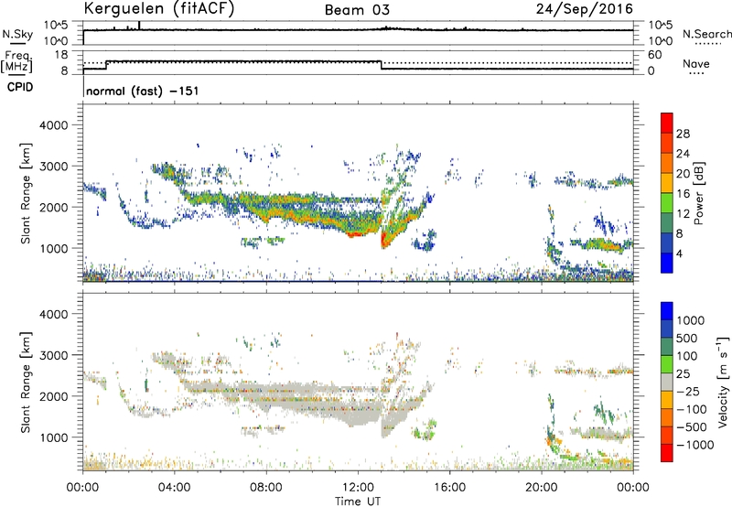Click the '1000' velocity colorbar tick
The image size is (732, 507).
click(691, 320)
